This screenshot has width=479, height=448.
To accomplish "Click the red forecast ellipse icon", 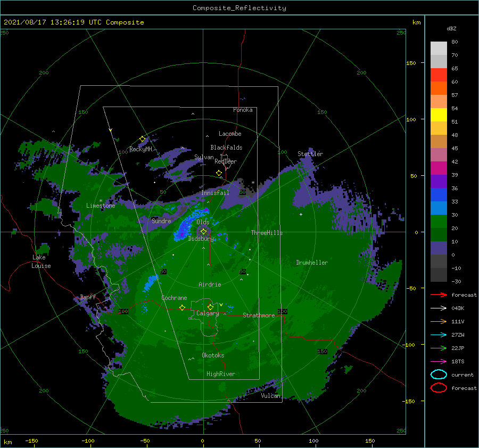I will [x=439, y=388].
